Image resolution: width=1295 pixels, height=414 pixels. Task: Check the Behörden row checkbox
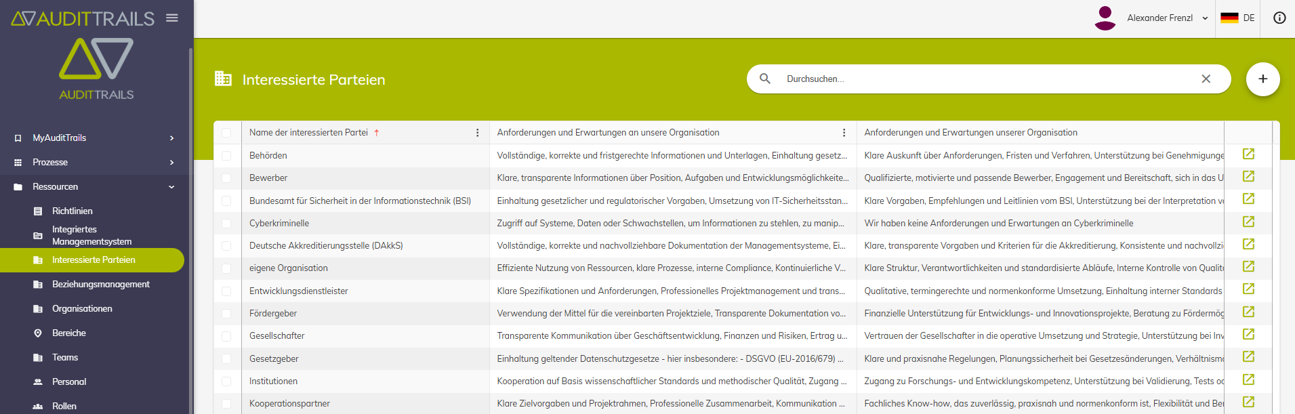click(226, 156)
